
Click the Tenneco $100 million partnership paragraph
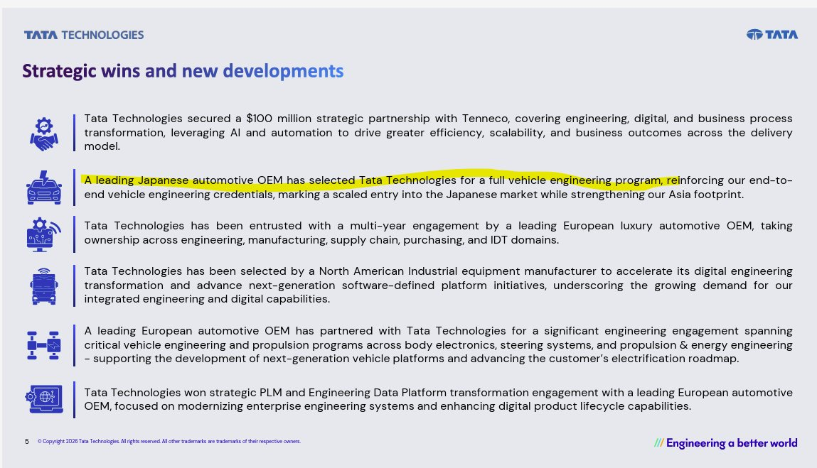438,132
